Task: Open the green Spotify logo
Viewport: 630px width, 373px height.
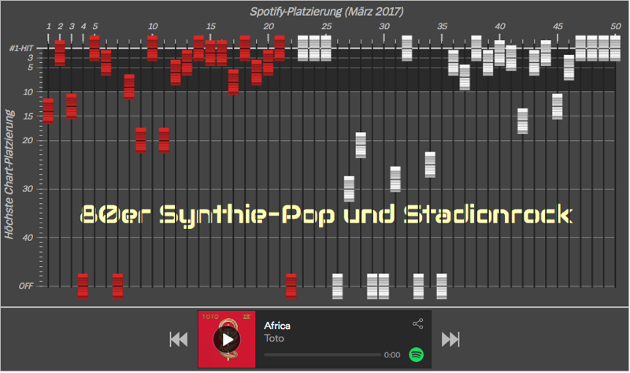Action: tap(417, 355)
